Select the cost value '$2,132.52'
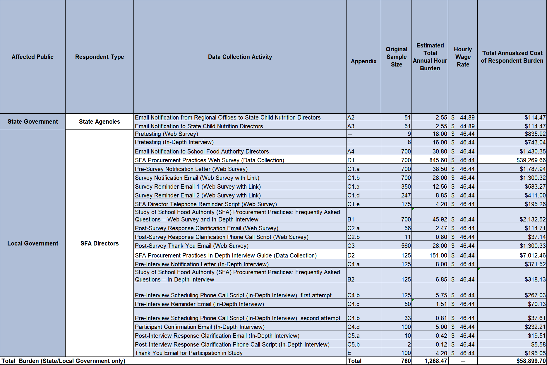The width and height of the screenshot is (547, 365). click(x=512, y=216)
